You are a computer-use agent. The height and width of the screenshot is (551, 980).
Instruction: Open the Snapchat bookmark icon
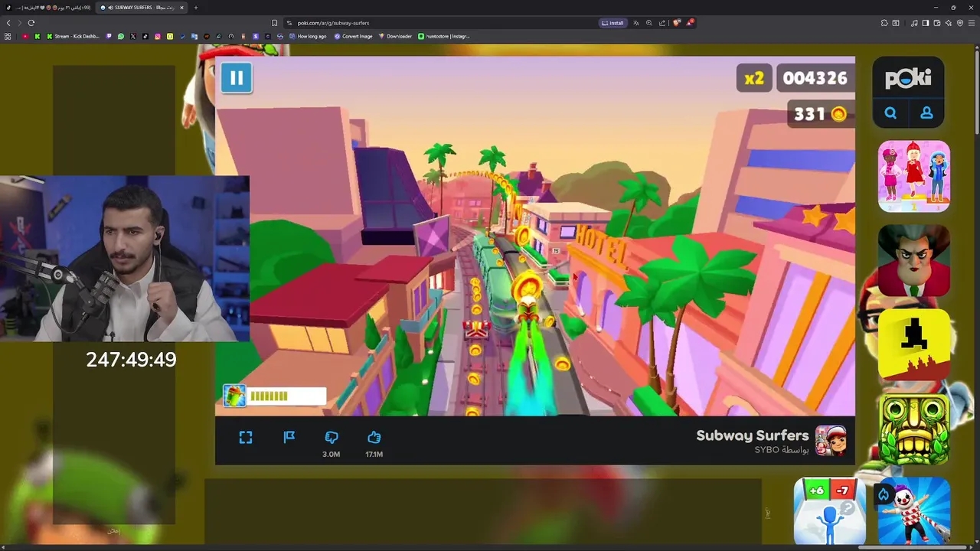pyautogui.click(x=170, y=36)
